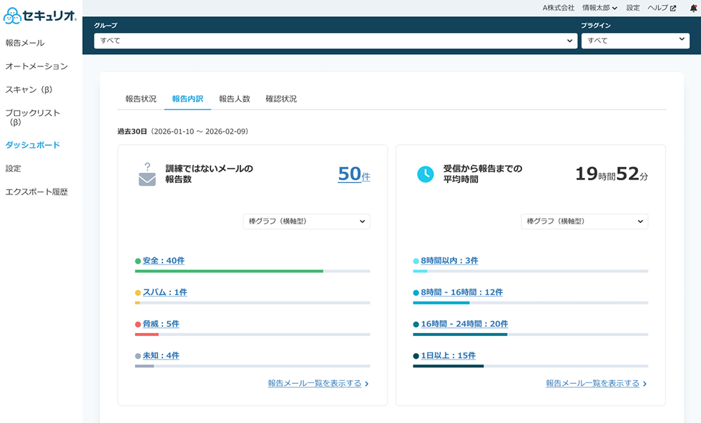Switch to the 報告状況 tab
701x423 pixels.
click(x=141, y=99)
